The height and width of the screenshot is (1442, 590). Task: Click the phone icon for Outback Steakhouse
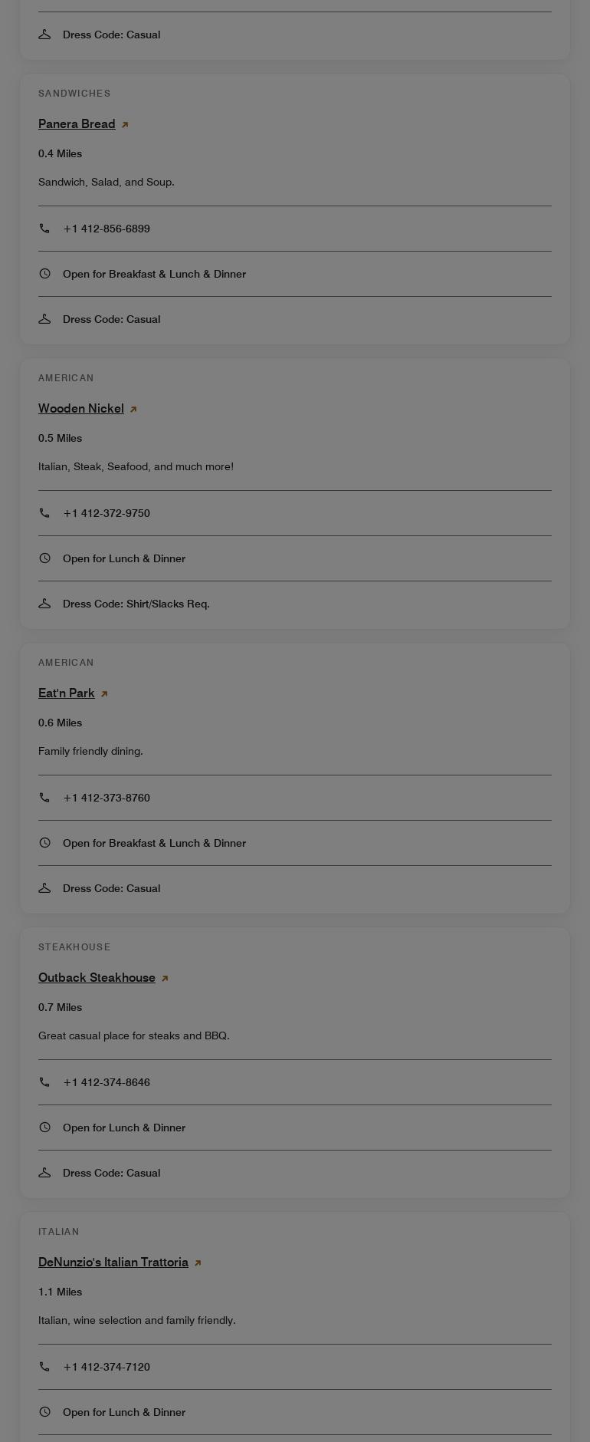[44, 1082]
